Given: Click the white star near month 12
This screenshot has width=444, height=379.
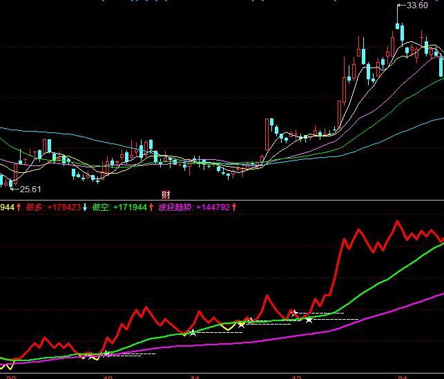Looking at the screenshot, I should tap(309, 320).
